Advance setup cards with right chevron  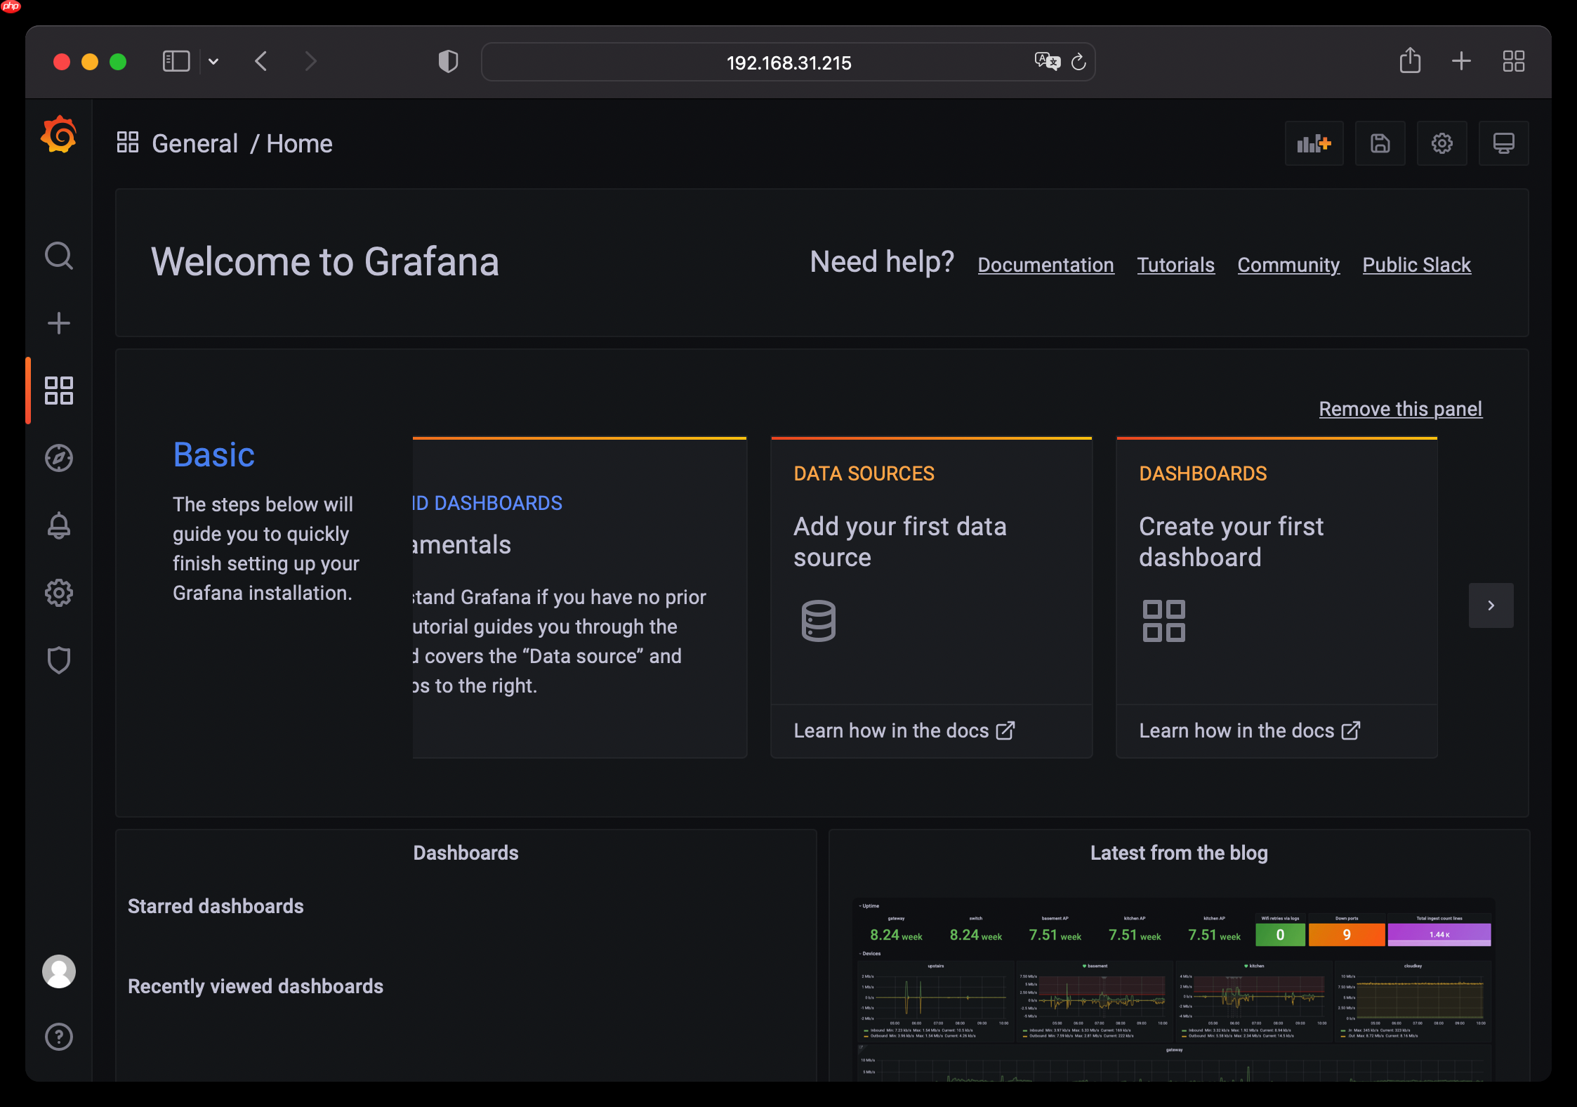pos(1491,605)
